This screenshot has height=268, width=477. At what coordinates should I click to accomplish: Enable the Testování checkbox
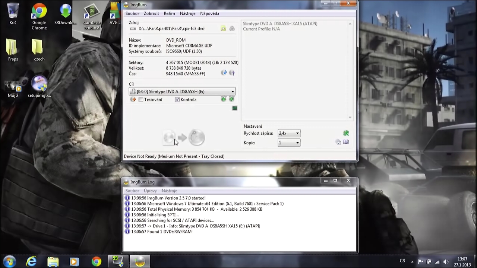click(141, 100)
